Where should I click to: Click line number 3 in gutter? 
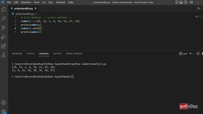tap(15, 25)
